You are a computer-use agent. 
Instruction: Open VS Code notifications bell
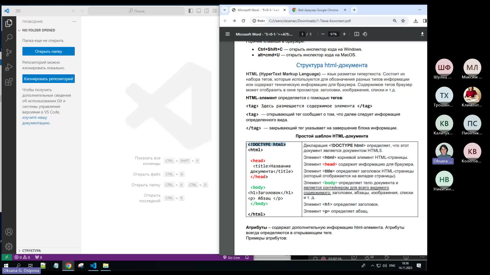(x=247, y=257)
